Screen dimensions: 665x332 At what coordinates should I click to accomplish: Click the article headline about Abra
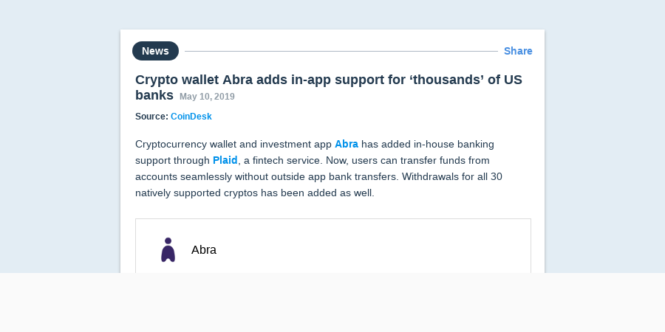coord(328,87)
